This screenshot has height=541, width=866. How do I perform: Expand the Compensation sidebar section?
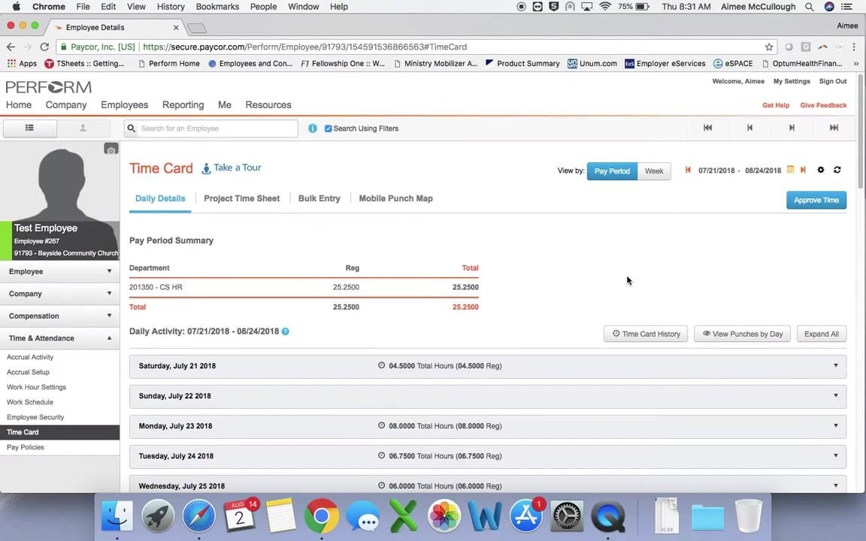pos(59,316)
